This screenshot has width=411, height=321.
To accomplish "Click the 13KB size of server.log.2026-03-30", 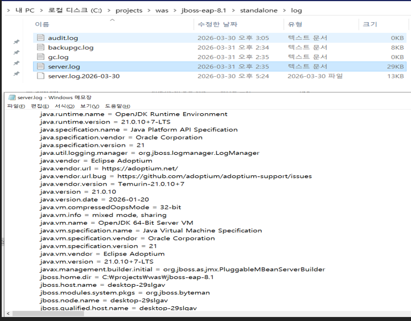I will [396, 76].
